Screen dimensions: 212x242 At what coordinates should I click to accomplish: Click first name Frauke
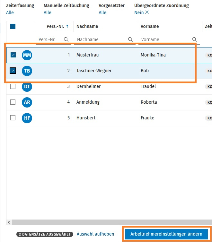coord(147,118)
